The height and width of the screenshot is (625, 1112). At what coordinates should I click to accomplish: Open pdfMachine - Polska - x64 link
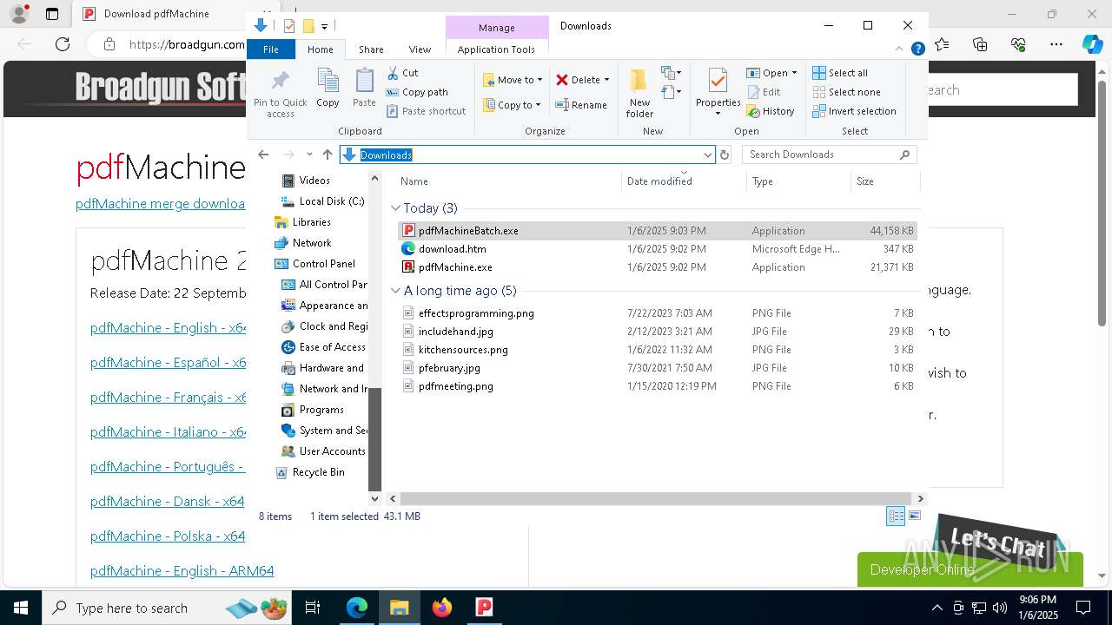click(168, 536)
